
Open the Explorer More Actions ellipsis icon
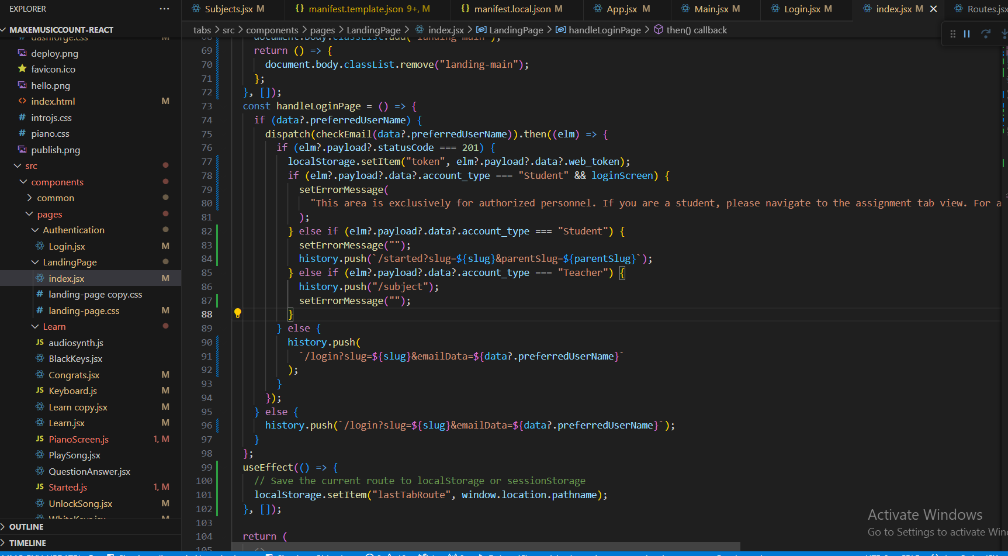(164, 8)
